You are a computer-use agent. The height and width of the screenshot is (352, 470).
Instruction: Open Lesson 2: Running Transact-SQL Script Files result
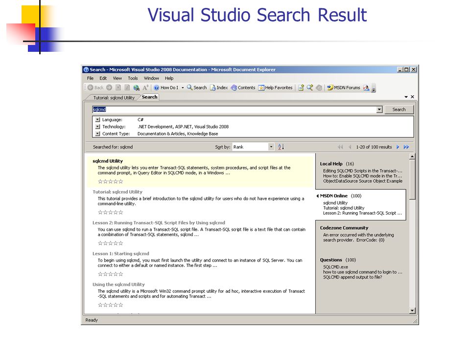[x=159, y=223]
